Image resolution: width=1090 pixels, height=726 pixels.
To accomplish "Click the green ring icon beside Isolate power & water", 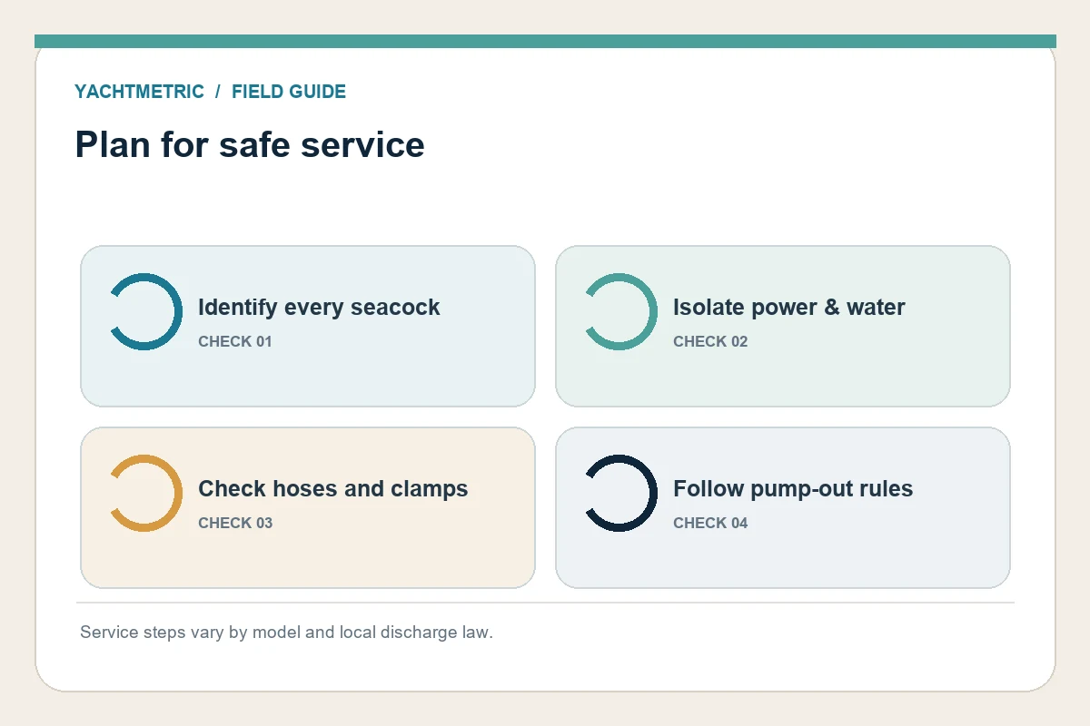I will point(620,311).
